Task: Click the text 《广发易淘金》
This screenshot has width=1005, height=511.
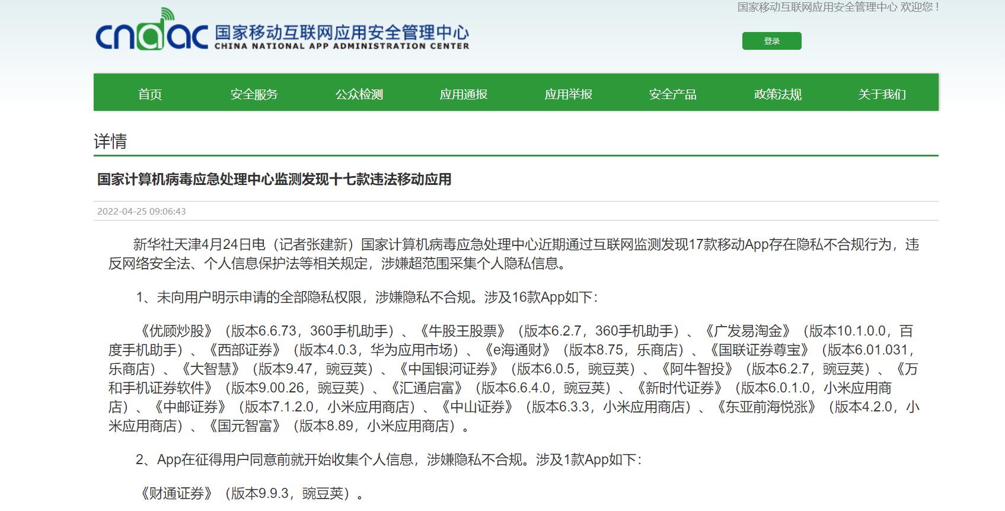Action: (748, 331)
